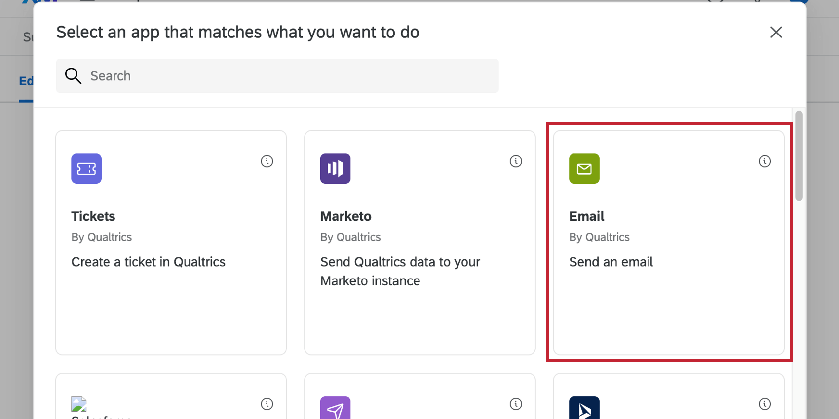Click the Salesforce image icon
Screen dimensions: 839x419
[79, 404]
